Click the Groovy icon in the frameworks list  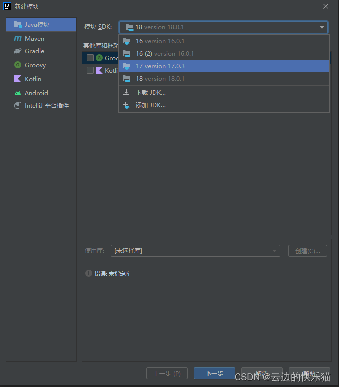[x=99, y=58]
